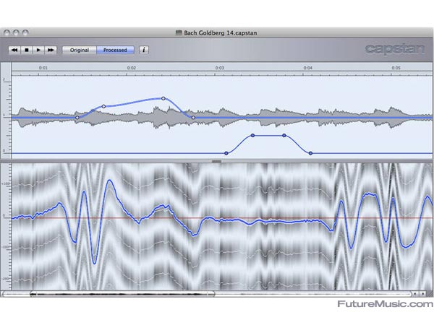
Task: Click the horizontal scrollbar waveform thumb
Action: tap(122, 294)
